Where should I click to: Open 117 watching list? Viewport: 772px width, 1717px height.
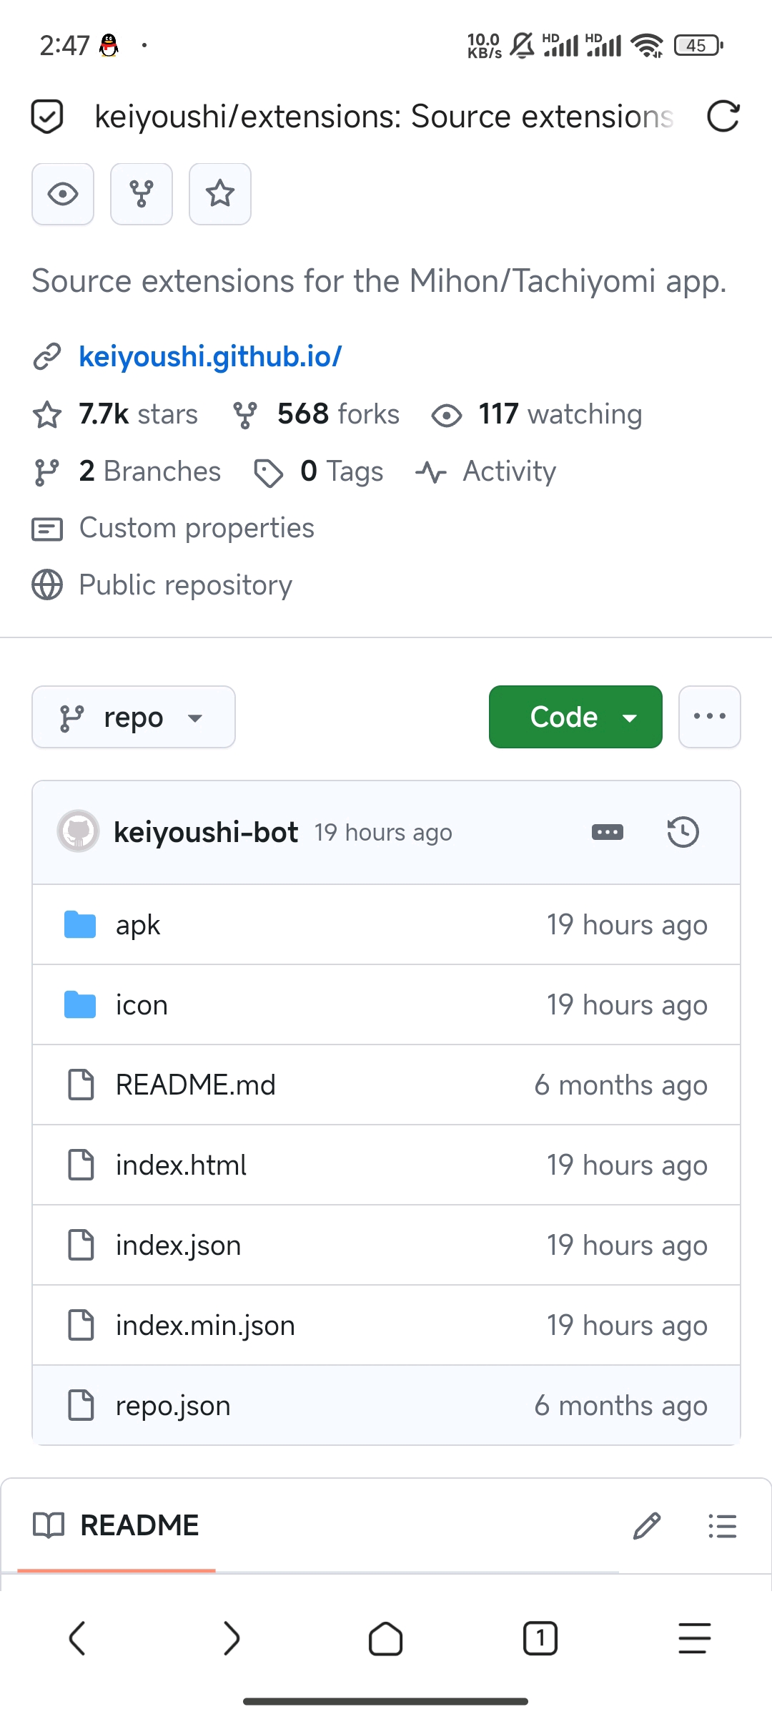560,414
